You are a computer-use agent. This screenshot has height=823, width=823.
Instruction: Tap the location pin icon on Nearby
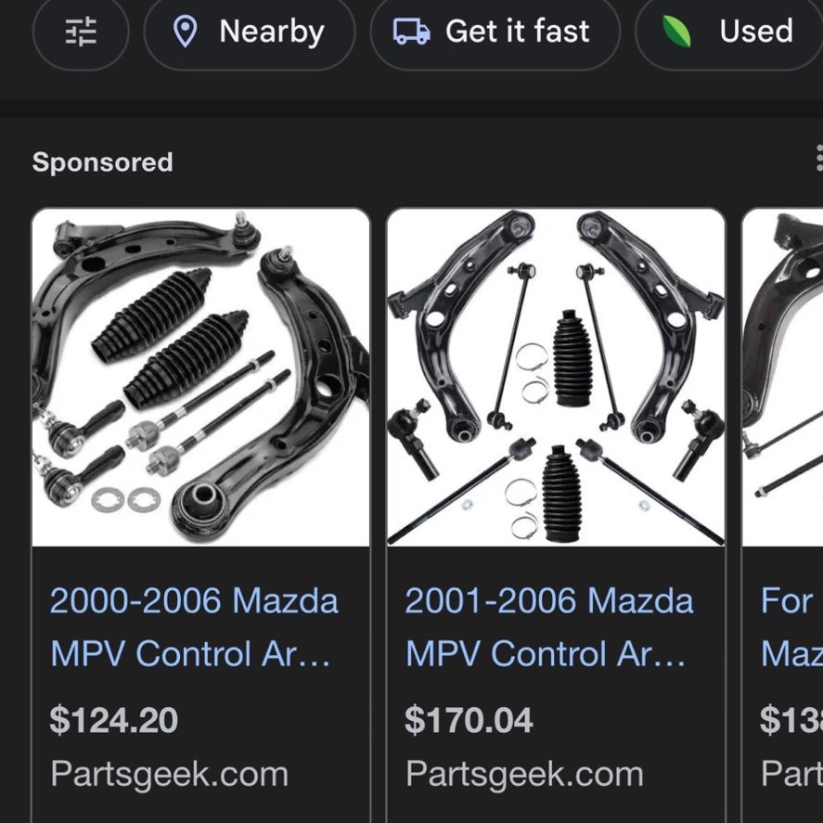186,32
